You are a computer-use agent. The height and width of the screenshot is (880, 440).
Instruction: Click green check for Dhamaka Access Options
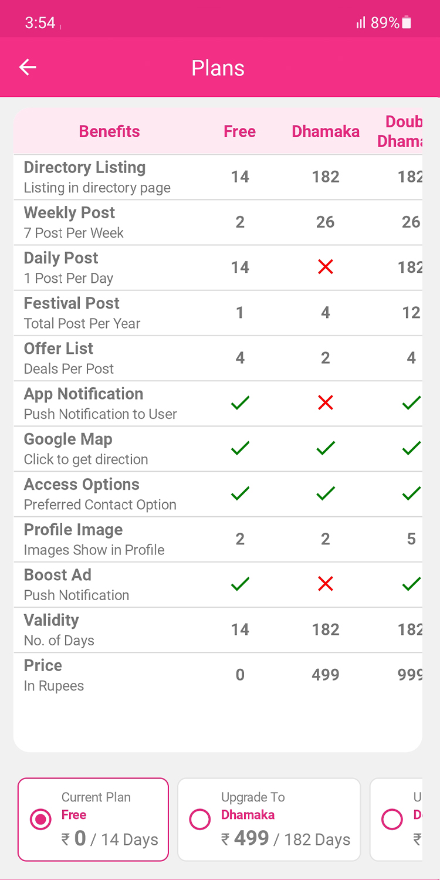[325, 493]
